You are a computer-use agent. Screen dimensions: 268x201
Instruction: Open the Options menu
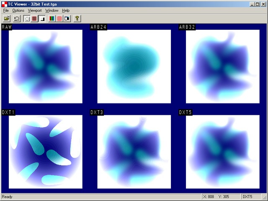click(x=18, y=10)
